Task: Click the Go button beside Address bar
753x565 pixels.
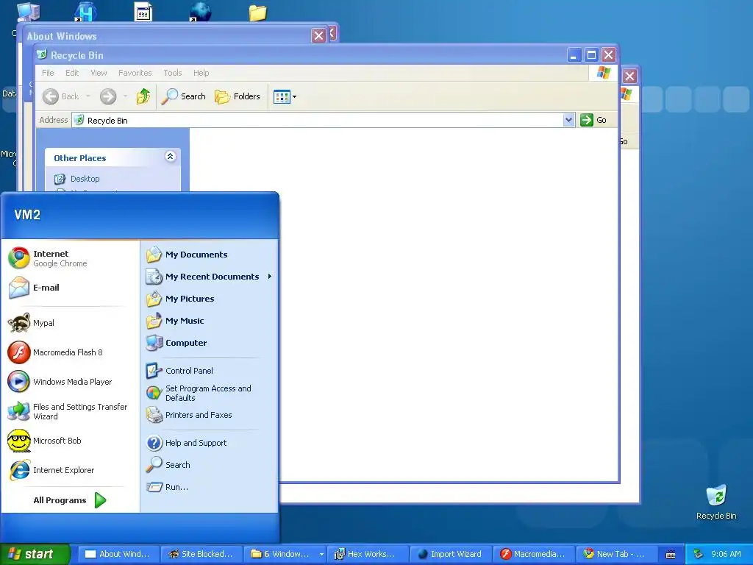Action: (x=593, y=120)
